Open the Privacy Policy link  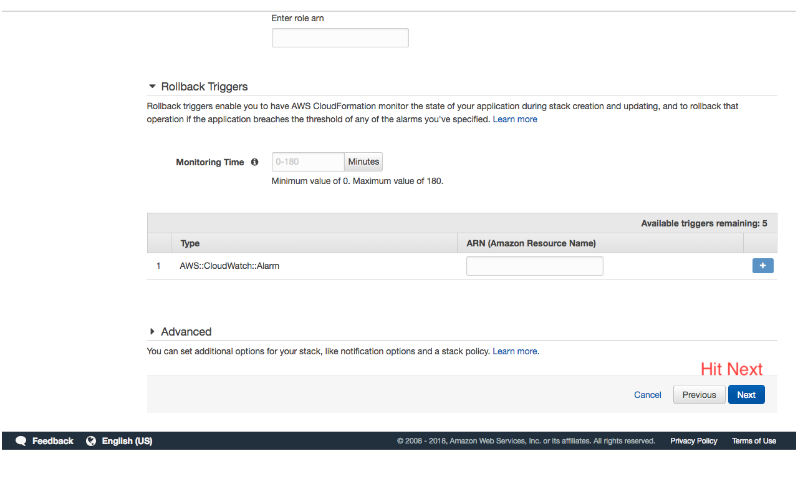pyautogui.click(x=694, y=441)
